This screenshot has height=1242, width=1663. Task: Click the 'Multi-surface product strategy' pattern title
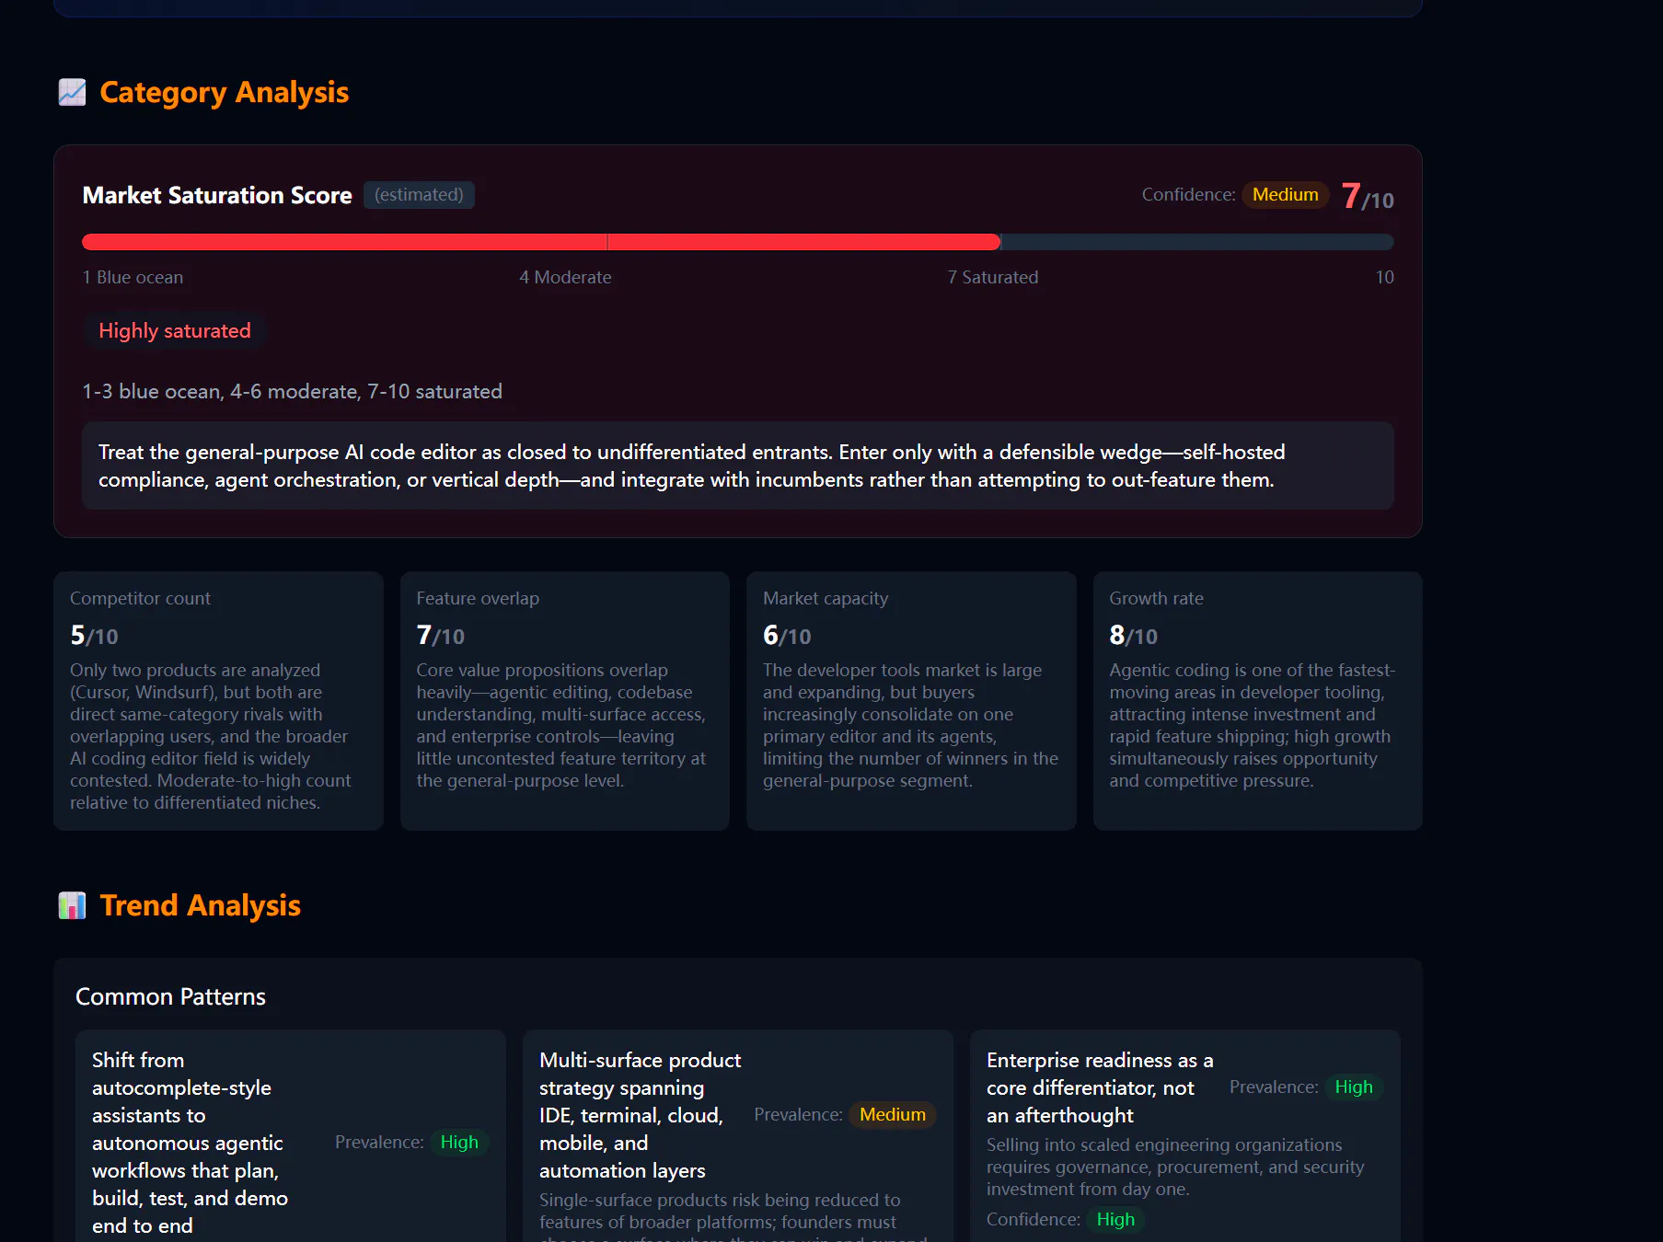(640, 1115)
